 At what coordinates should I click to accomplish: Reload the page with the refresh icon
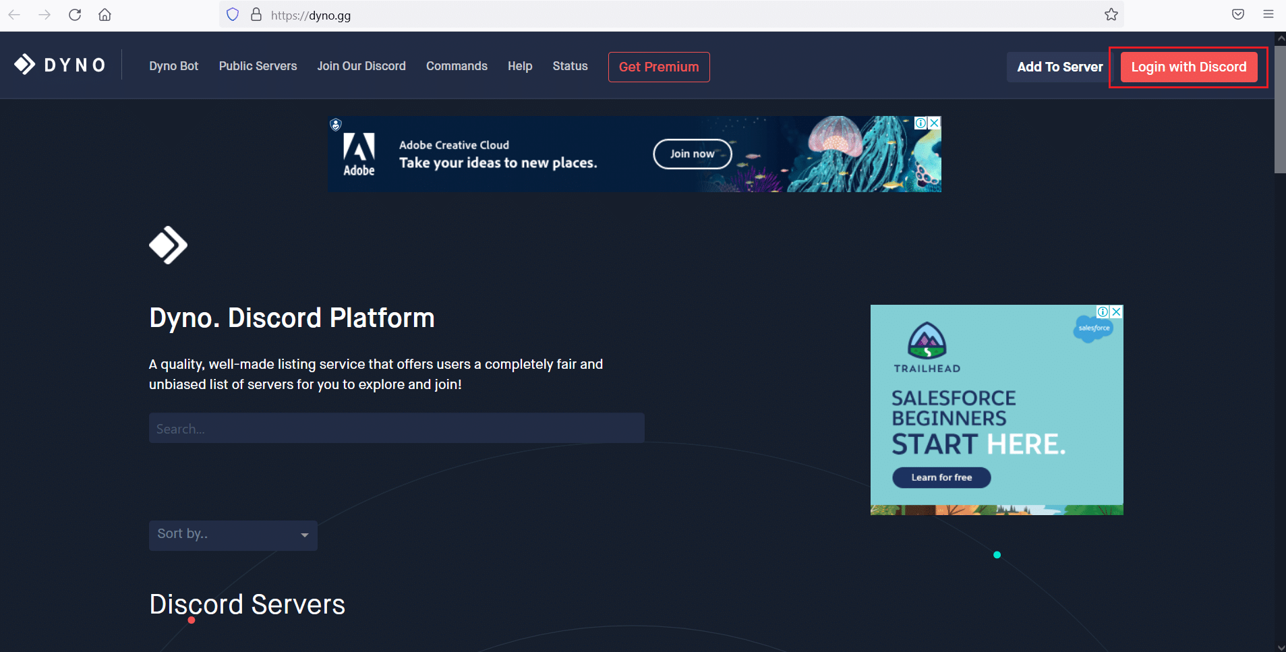[x=75, y=14]
